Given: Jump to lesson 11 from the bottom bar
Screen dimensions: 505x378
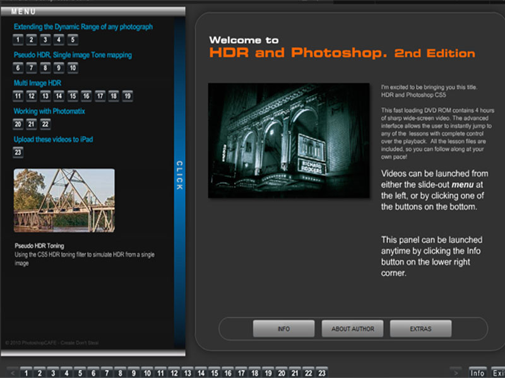Looking at the screenshot, I should (x=160, y=373).
